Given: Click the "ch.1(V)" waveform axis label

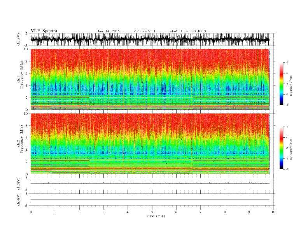Looking at the screenshot, I should [19, 39].
